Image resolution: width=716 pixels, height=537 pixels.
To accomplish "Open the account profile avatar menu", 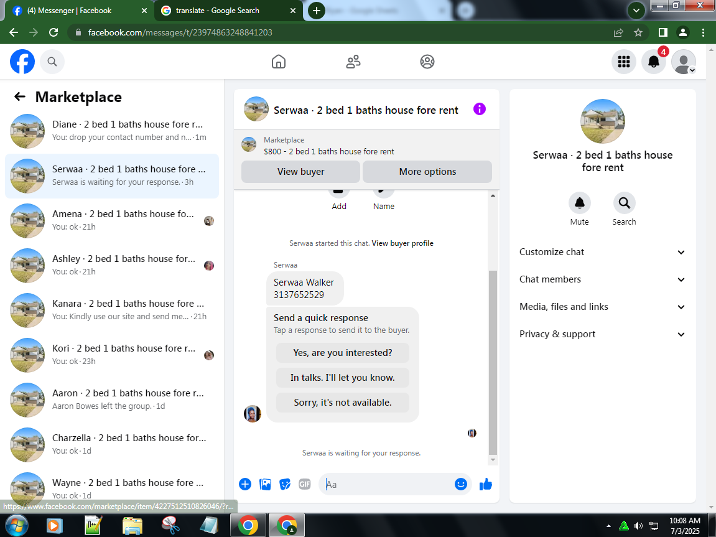I will (684, 62).
